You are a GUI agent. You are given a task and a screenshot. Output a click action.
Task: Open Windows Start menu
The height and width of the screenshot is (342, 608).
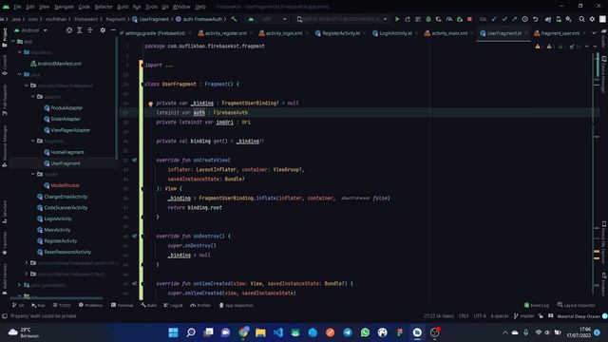173,332
